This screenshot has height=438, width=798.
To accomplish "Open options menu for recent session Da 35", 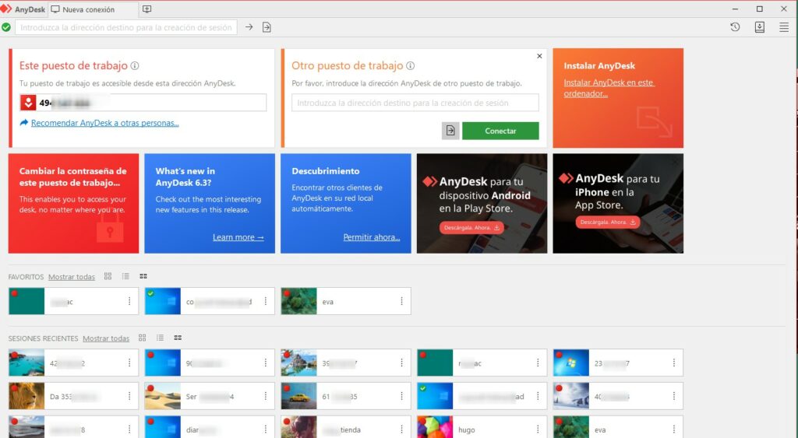I will pos(129,396).
